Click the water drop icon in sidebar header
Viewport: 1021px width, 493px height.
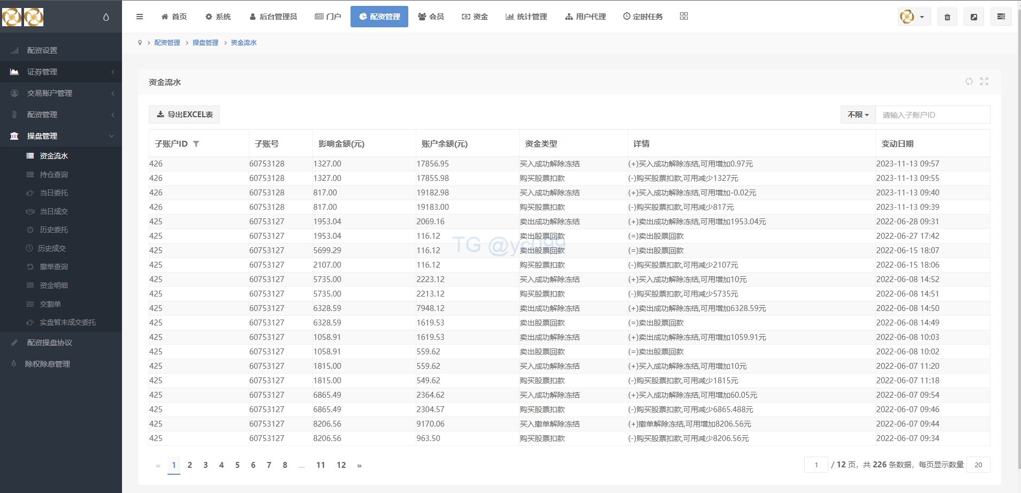pos(106,17)
